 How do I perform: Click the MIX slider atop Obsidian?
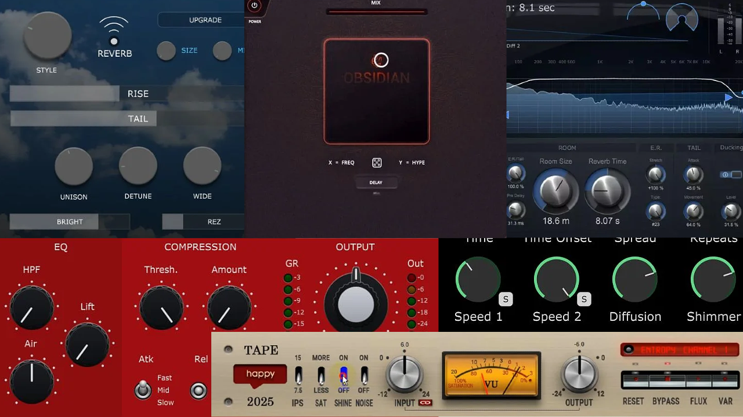click(376, 10)
